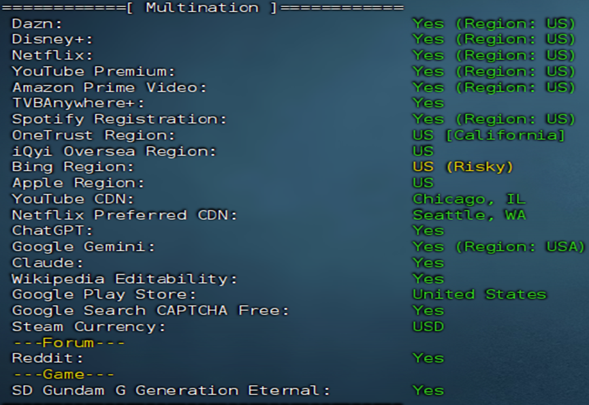Select the United States Play Store value
The height and width of the screenshot is (405, 589).
[479, 294]
